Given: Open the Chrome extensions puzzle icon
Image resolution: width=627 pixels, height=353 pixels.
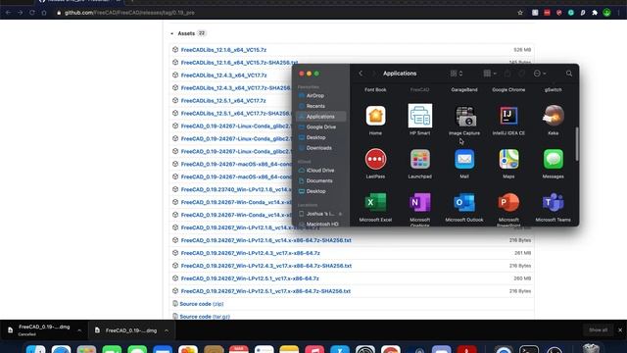Looking at the screenshot, I should 595,13.
